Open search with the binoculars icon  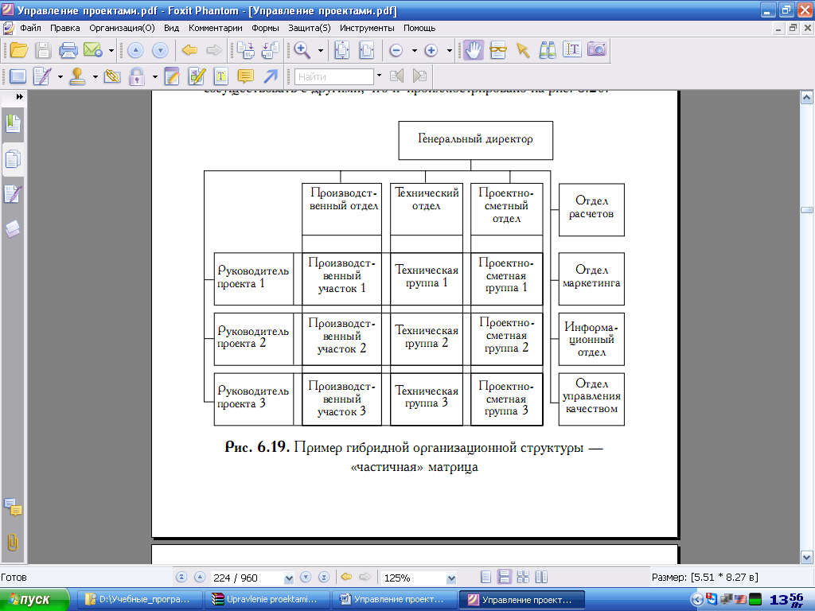click(x=548, y=50)
